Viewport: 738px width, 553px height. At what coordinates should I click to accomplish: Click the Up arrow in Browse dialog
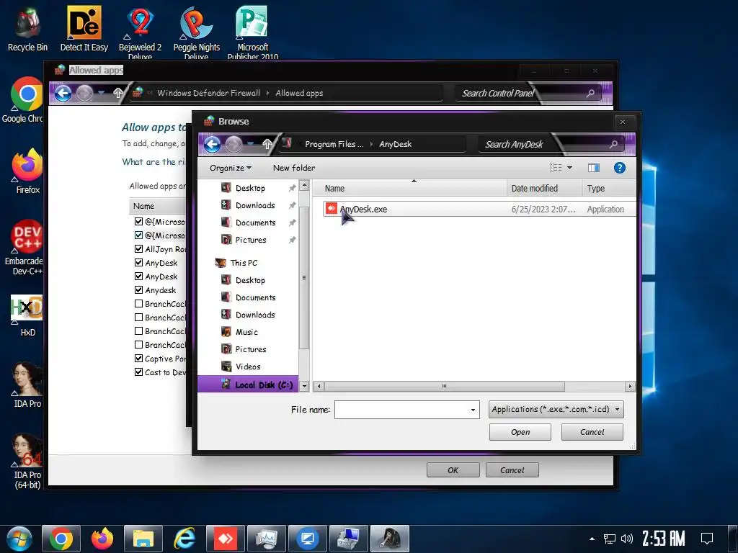pyautogui.click(x=267, y=144)
